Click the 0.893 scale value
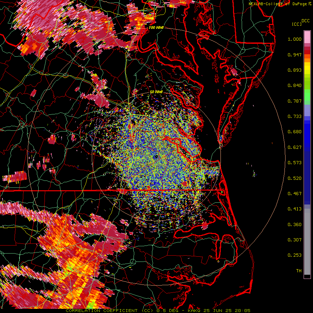The height and width of the screenshot is (313, 313). [x=295, y=70]
